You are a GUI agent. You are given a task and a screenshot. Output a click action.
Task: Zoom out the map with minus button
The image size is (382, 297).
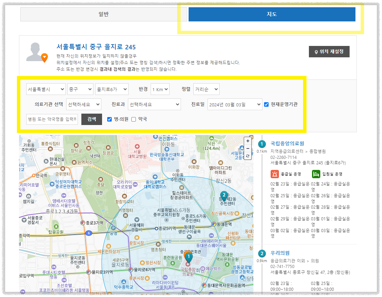pyautogui.click(x=248, y=148)
